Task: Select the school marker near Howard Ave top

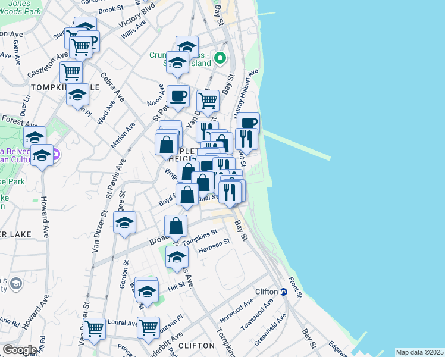Action: click(x=35, y=137)
